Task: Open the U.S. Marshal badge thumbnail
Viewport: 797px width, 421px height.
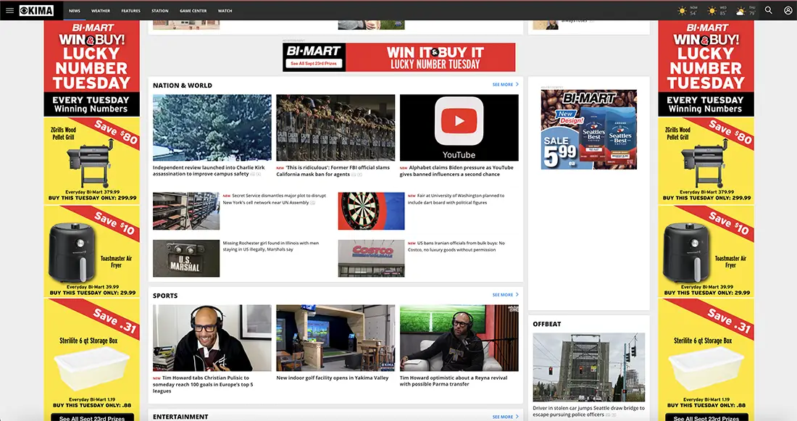Action: [186, 258]
